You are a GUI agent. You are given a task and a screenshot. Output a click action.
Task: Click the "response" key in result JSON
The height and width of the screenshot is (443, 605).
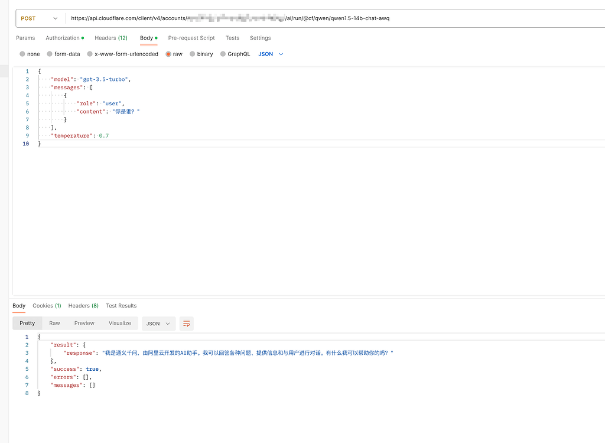click(x=79, y=353)
